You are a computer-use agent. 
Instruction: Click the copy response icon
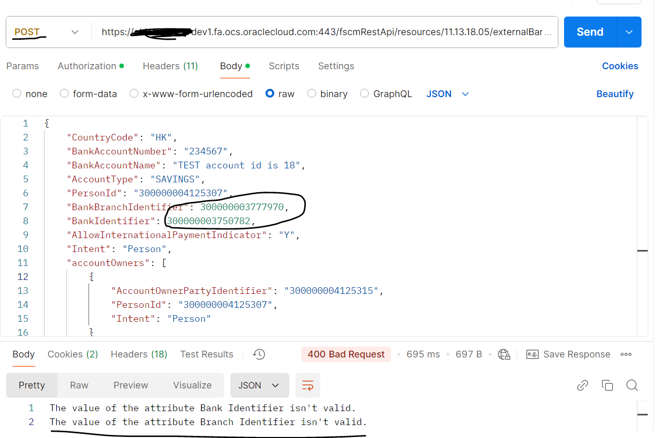pyautogui.click(x=607, y=385)
